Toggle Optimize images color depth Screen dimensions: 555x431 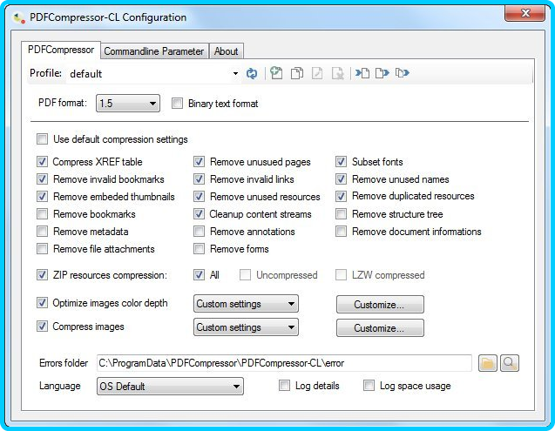[x=42, y=302]
